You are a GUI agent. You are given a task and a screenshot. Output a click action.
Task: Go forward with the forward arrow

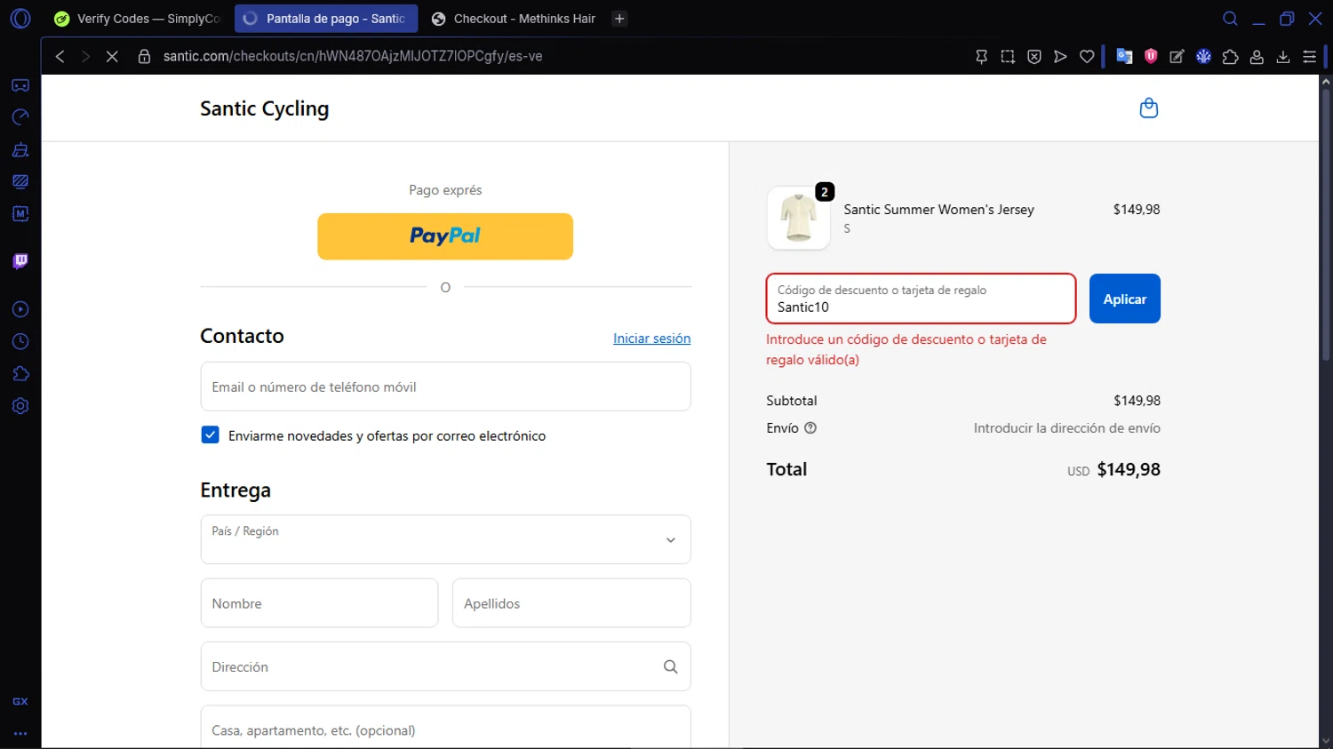pos(85,56)
